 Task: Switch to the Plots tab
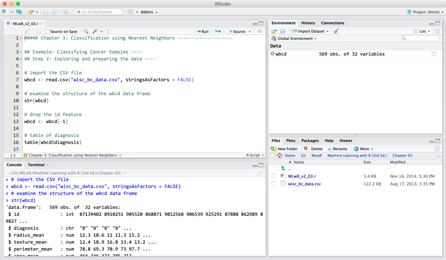click(291, 140)
